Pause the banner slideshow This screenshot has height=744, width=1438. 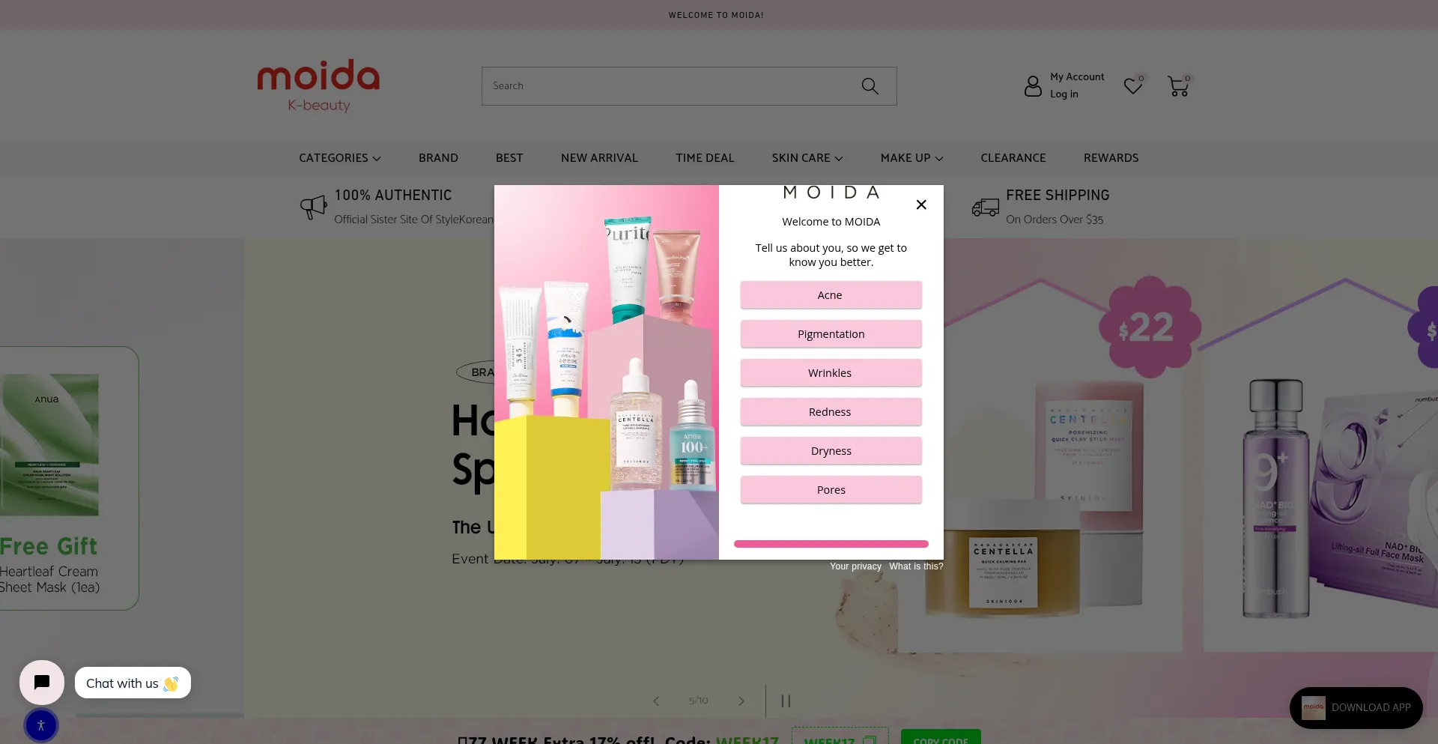pos(786,701)
